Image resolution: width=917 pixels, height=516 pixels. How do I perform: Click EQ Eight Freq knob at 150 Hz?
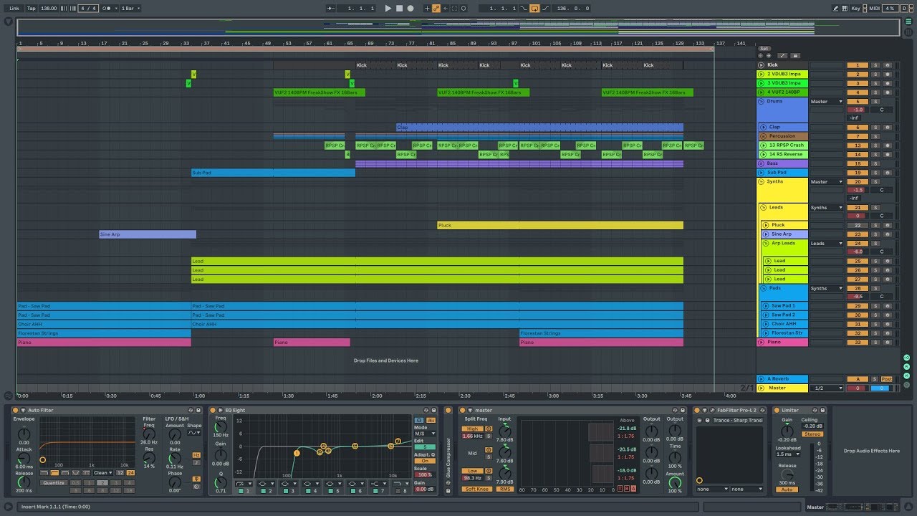click(221, 426)
